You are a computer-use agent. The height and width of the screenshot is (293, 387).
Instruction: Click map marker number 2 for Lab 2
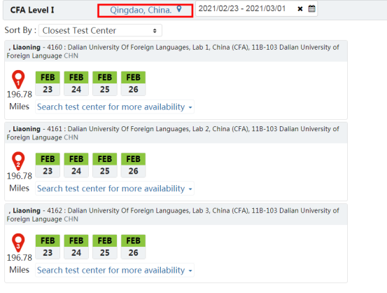[x=18, y=161]
